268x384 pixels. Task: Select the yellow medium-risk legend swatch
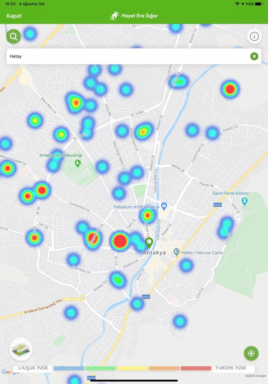click(x=132, y=368)
